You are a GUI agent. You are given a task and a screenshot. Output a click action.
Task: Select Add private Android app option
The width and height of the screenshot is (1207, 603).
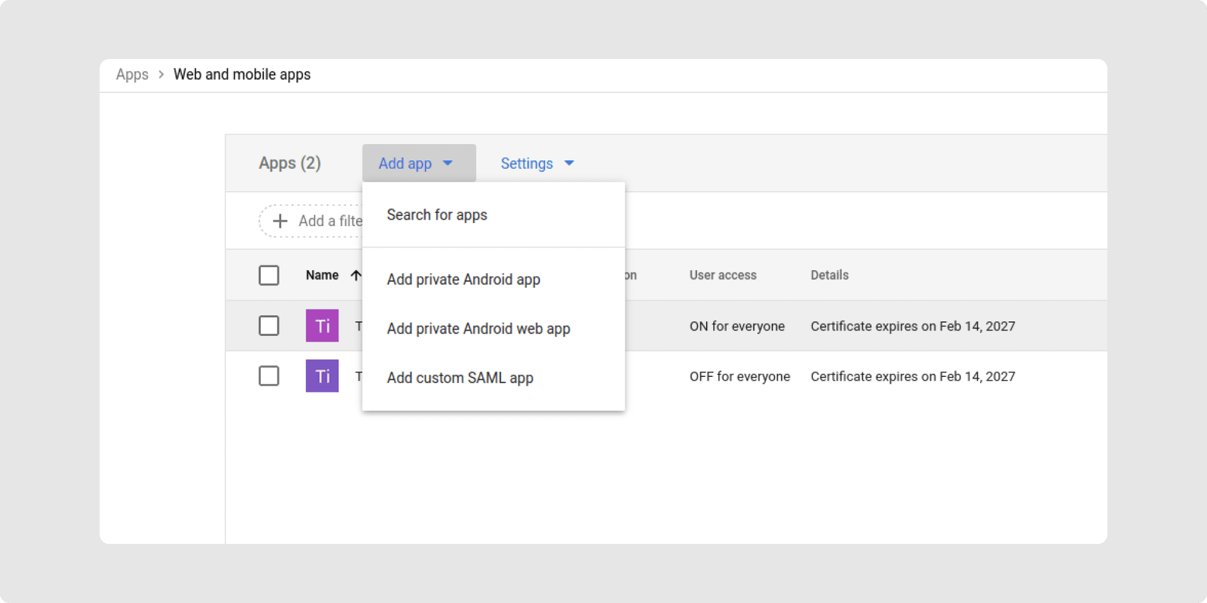pyautogui.click(x=463, y=280)
